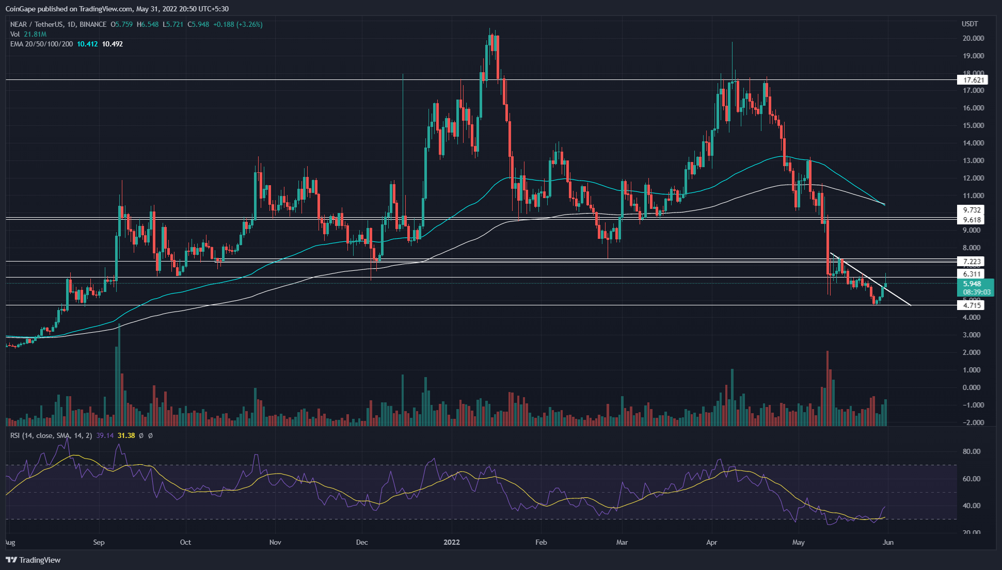Click the 6.311 price level tag
This screenshot has height=570, width=1002.
coord(973,274)
